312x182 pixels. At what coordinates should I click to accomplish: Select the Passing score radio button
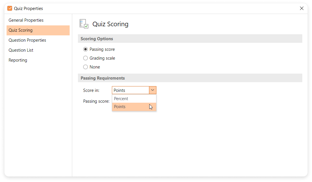point(85,49)
